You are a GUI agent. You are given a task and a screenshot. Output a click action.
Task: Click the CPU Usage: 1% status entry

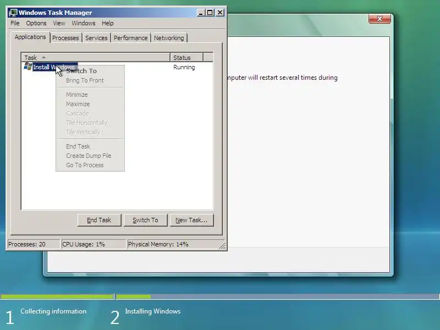(x=94, y=244)
